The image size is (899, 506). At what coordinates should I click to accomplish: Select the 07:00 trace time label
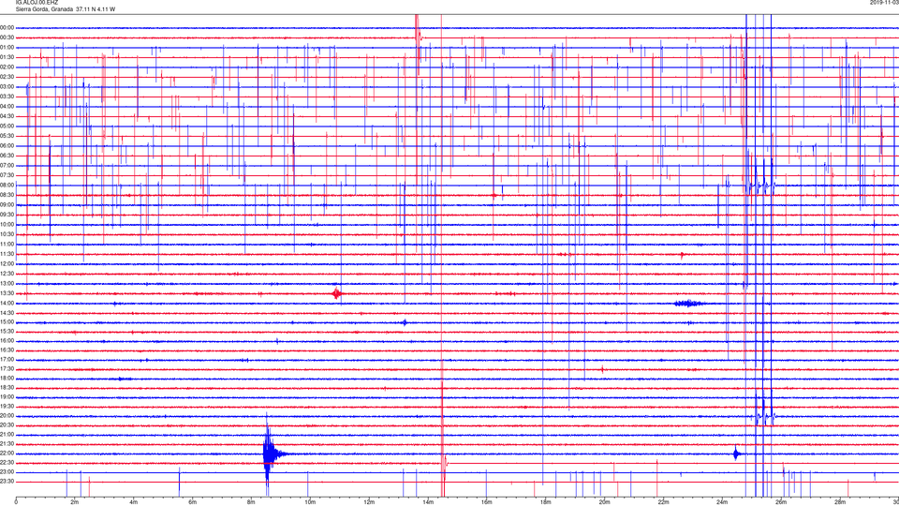point(7,165)
